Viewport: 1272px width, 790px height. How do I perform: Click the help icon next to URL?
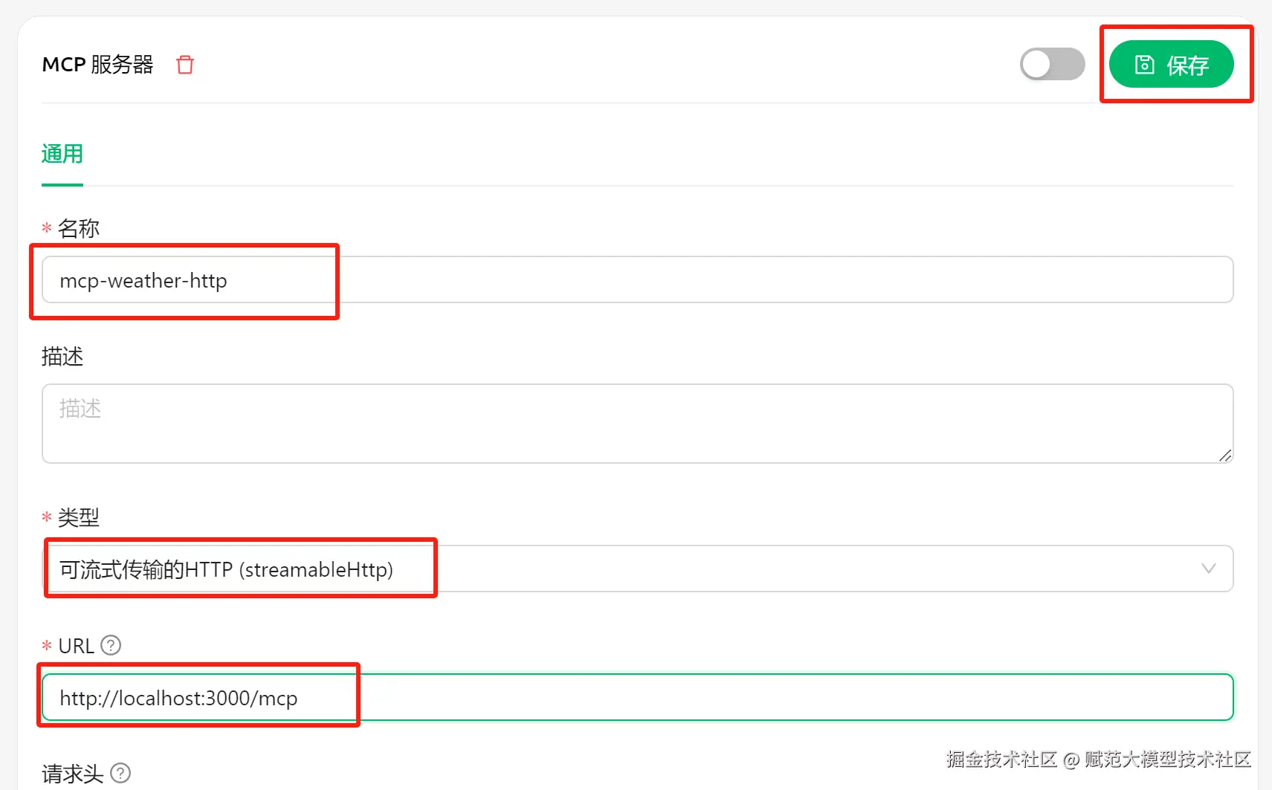(x=111, y=645)
